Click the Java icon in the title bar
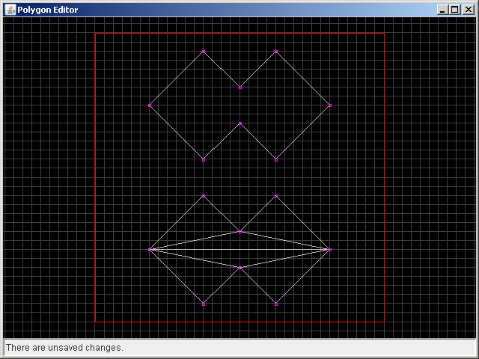The height and width of the screenshot is (359, 479). coord(10,10)
